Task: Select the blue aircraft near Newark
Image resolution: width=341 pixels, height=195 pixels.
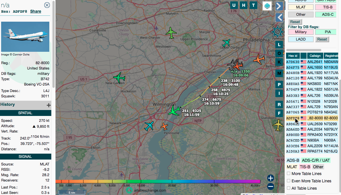Action: (x=149, y=126)
